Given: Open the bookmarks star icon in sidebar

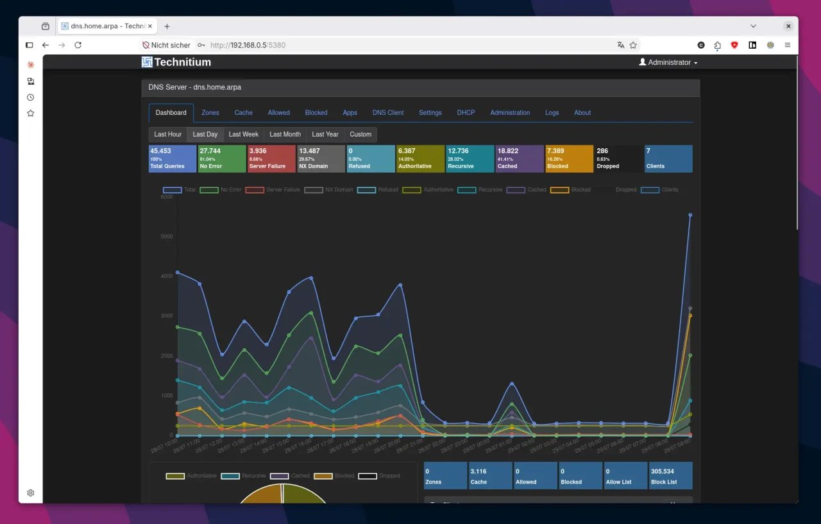Looking at the screenshot, I should click(30, 113).
